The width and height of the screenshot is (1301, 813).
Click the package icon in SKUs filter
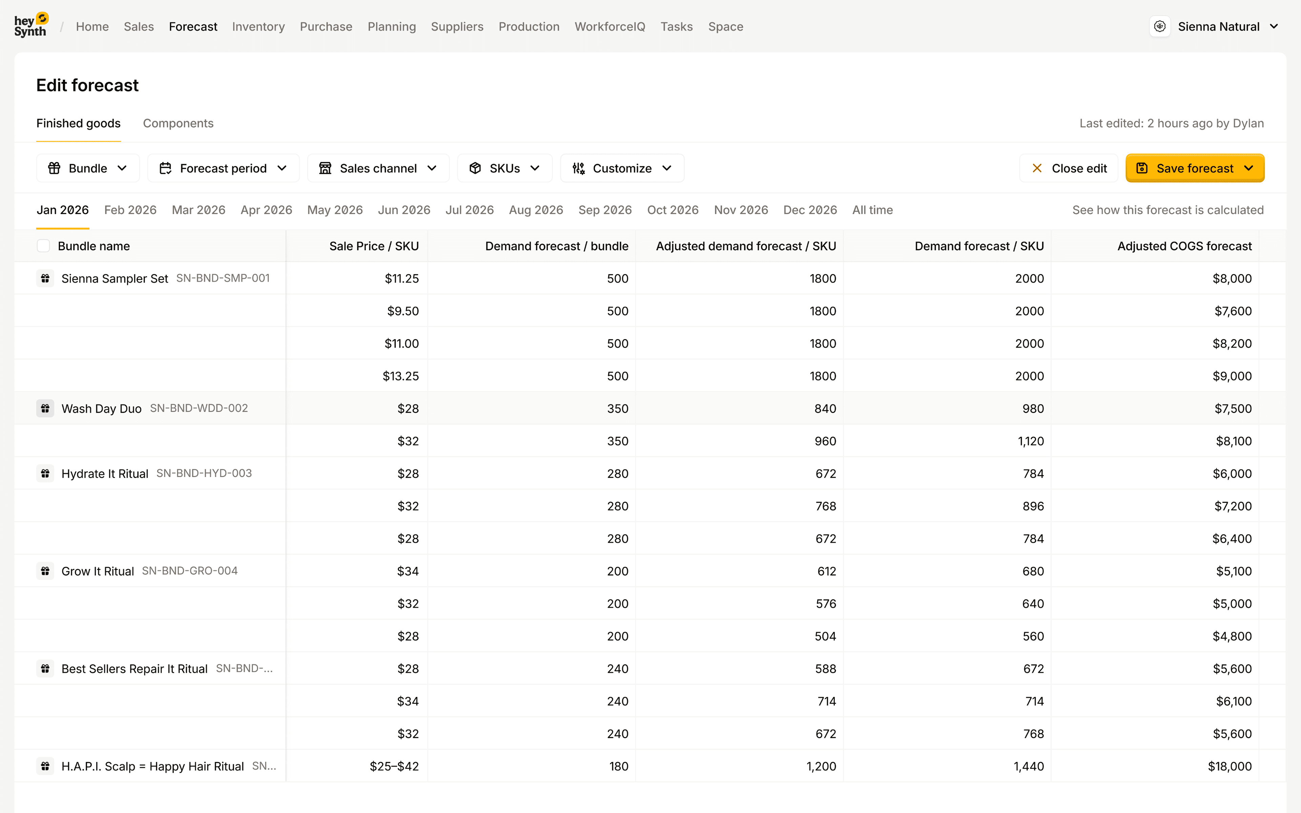pos(475,168)
